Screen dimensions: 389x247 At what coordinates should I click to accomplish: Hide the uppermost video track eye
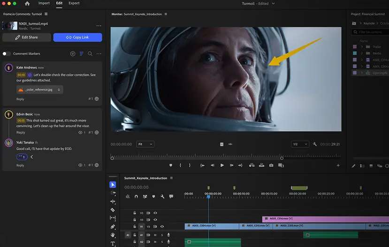155,213
